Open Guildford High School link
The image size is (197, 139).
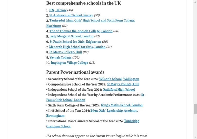click(119, 90)
